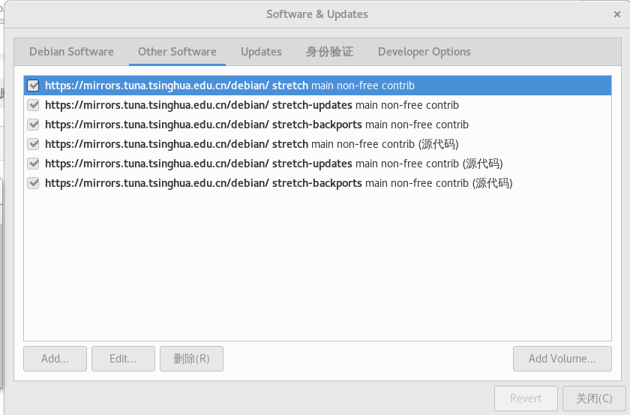Toggle stretch (源代码) source checkbox
This screenshot has height=415, width=630.
click(33, 144)
